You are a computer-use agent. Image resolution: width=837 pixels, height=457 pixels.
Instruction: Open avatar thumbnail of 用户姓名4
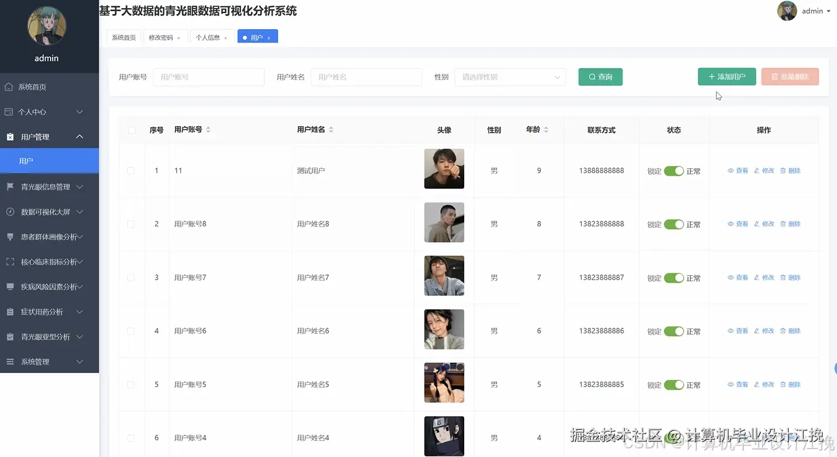point(444,436)
